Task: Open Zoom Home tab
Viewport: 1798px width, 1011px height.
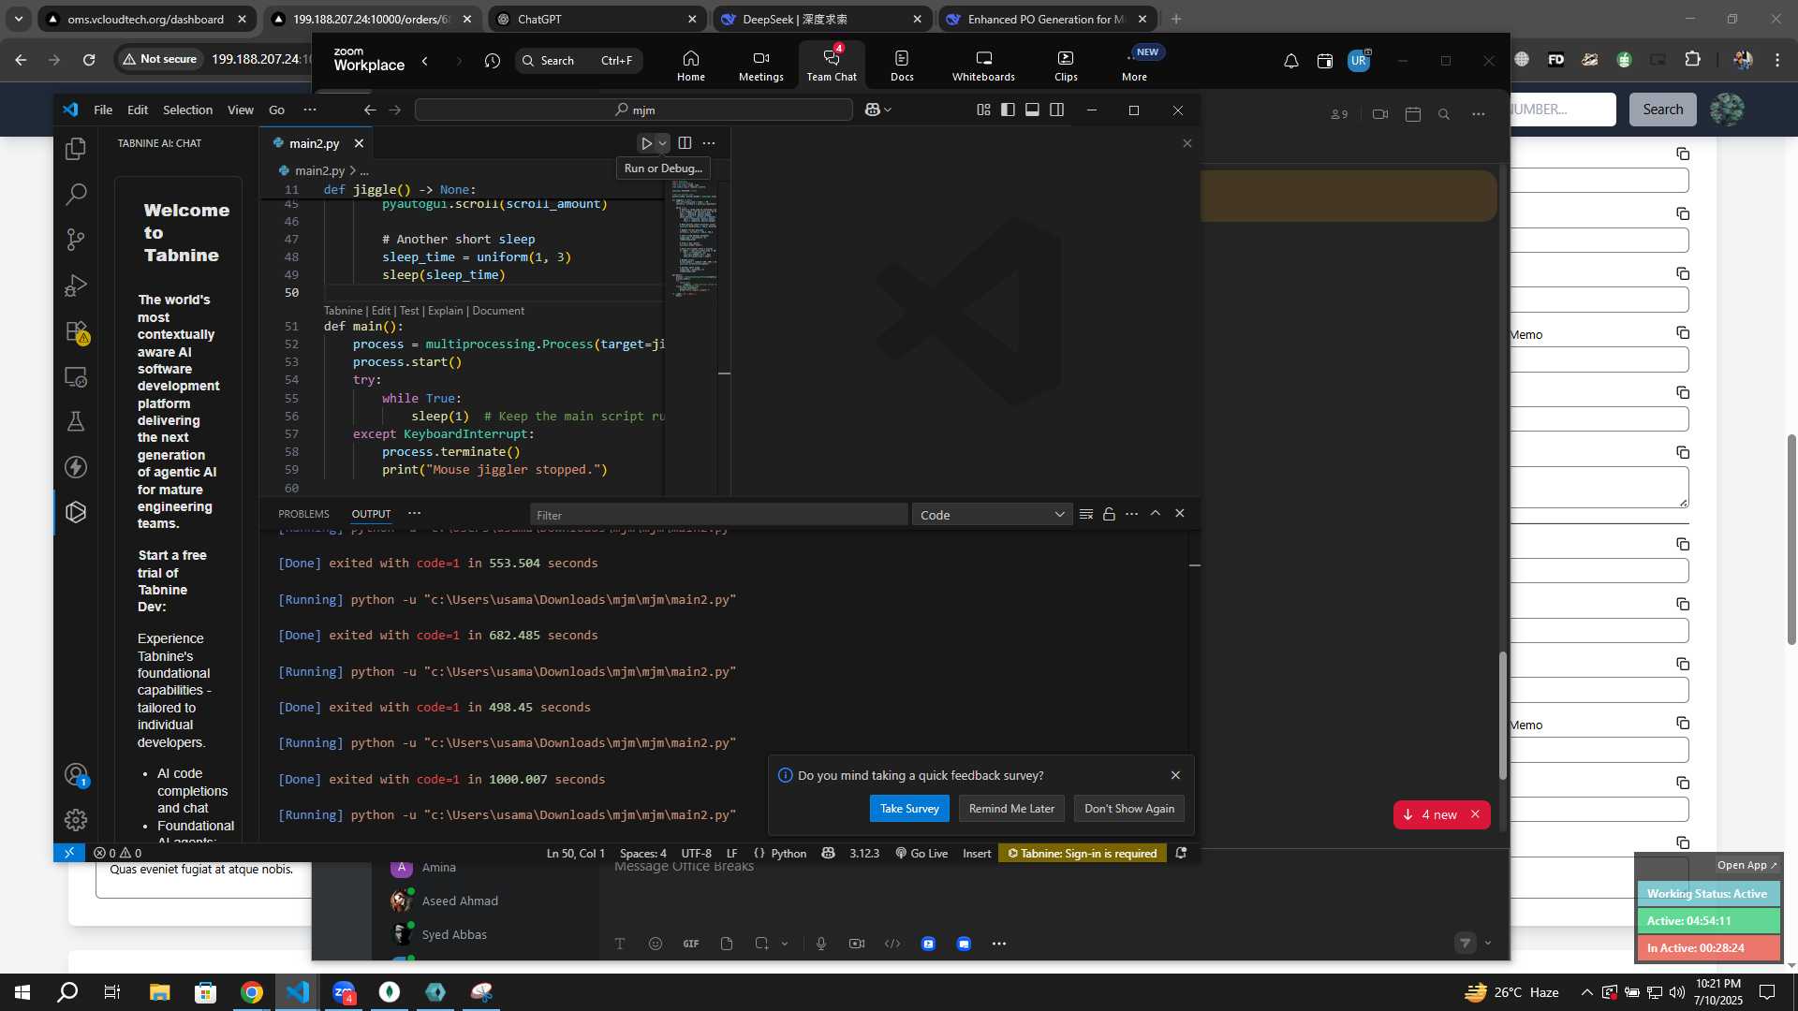Action: (x=691, y=64)
